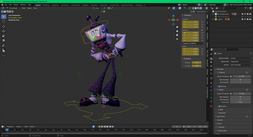Switch to the Shading workspace tab
Image resolution: width=253 pixels, height=137 pixels.
click(85, 5)
